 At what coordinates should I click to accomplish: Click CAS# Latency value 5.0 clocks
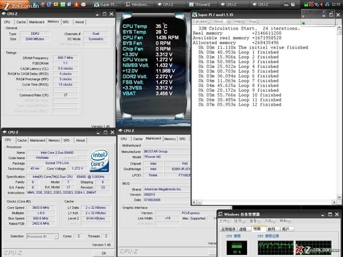pos(65,69)
